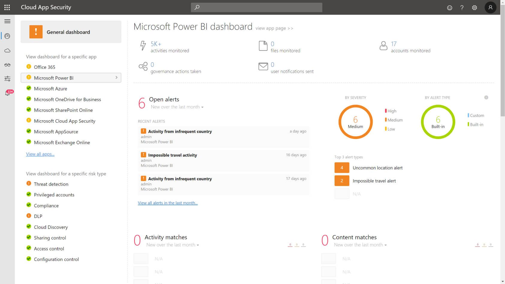Open the Control sliders sidebar icon
Viewport: 505px width, 284px height.
pos(7,78)
